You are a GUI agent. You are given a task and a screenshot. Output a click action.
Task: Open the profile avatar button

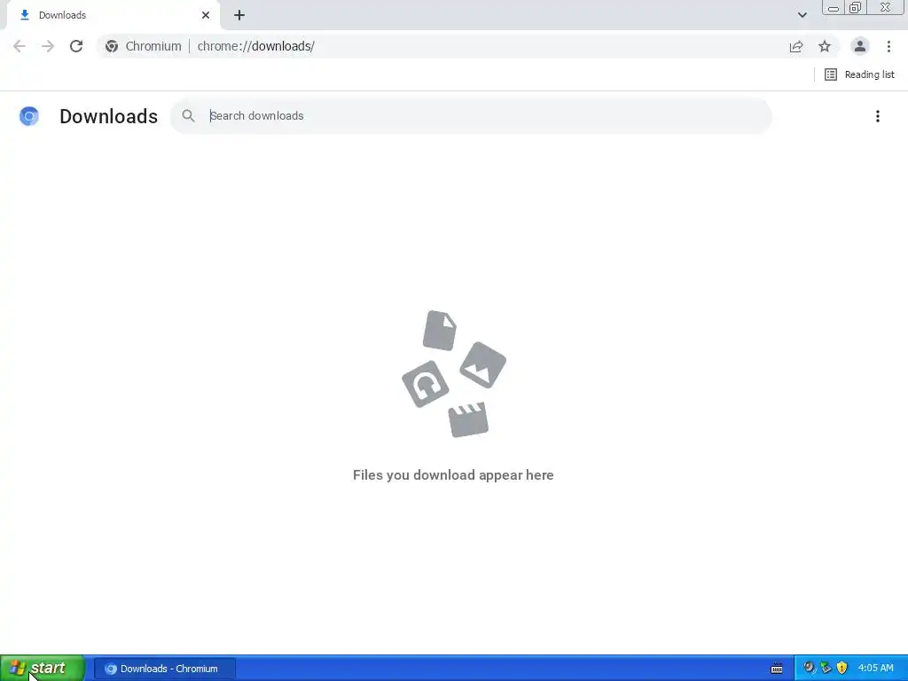pos(860,46)
